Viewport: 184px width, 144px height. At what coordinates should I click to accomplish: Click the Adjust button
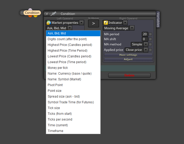tap(128, 59)
